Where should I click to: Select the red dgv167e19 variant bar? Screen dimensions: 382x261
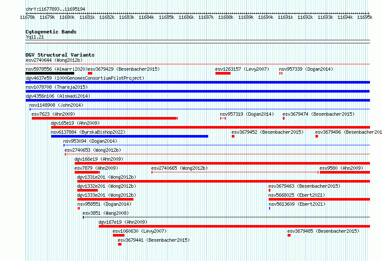(x=234, y=226)
